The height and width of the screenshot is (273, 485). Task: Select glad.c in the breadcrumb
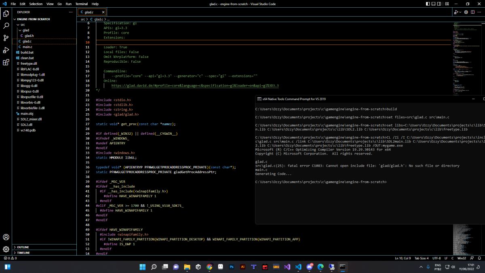pos(96,19)
